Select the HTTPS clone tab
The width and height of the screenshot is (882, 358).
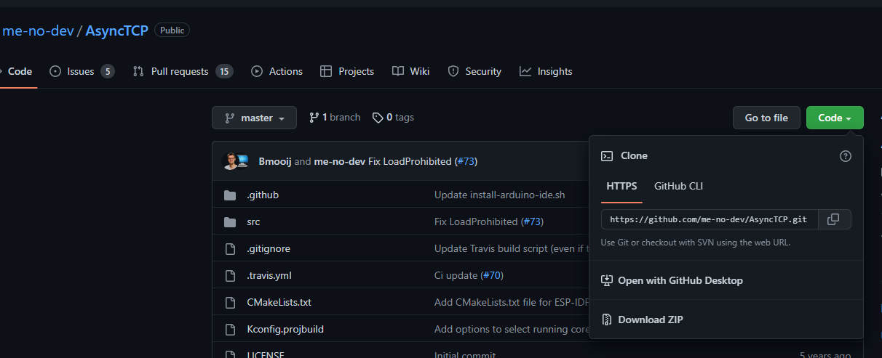click(621, 187)
